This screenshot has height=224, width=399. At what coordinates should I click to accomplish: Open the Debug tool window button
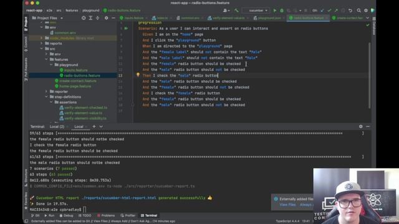(x=67, y=215)
